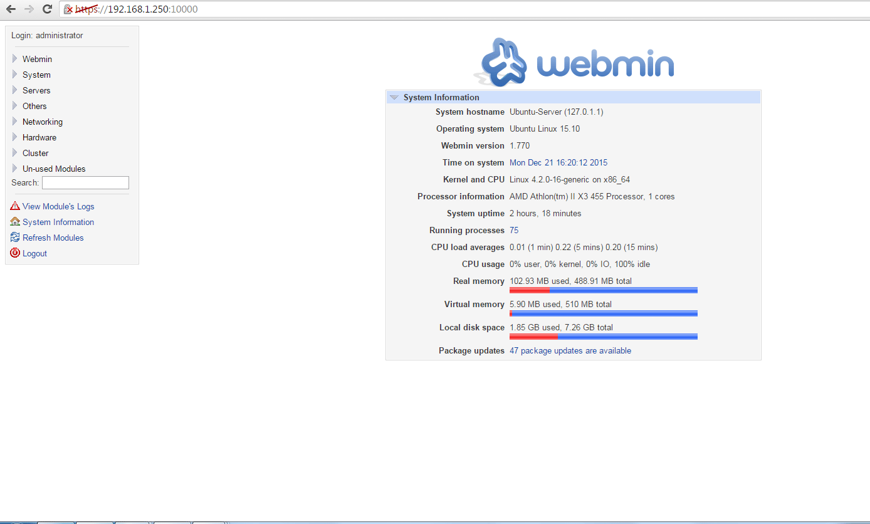Click the System Information panel header title
This screenshot has height=524, width=870.
441,97
